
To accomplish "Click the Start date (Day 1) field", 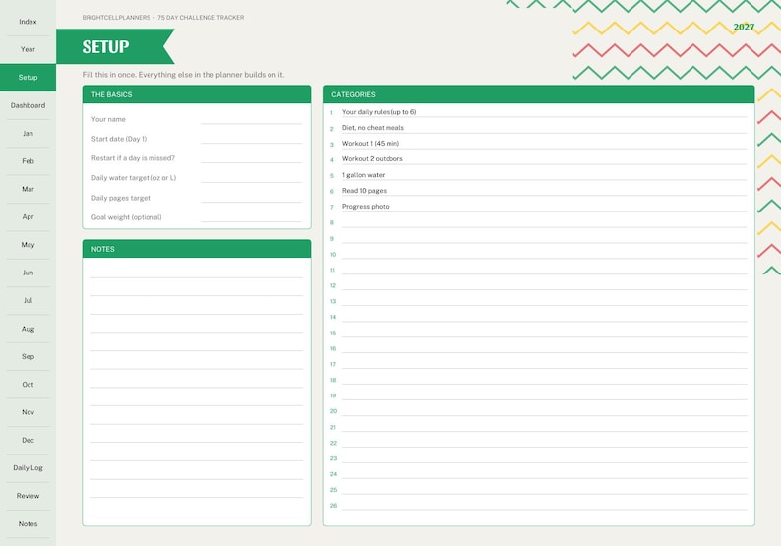I will (x=251, y=138).
